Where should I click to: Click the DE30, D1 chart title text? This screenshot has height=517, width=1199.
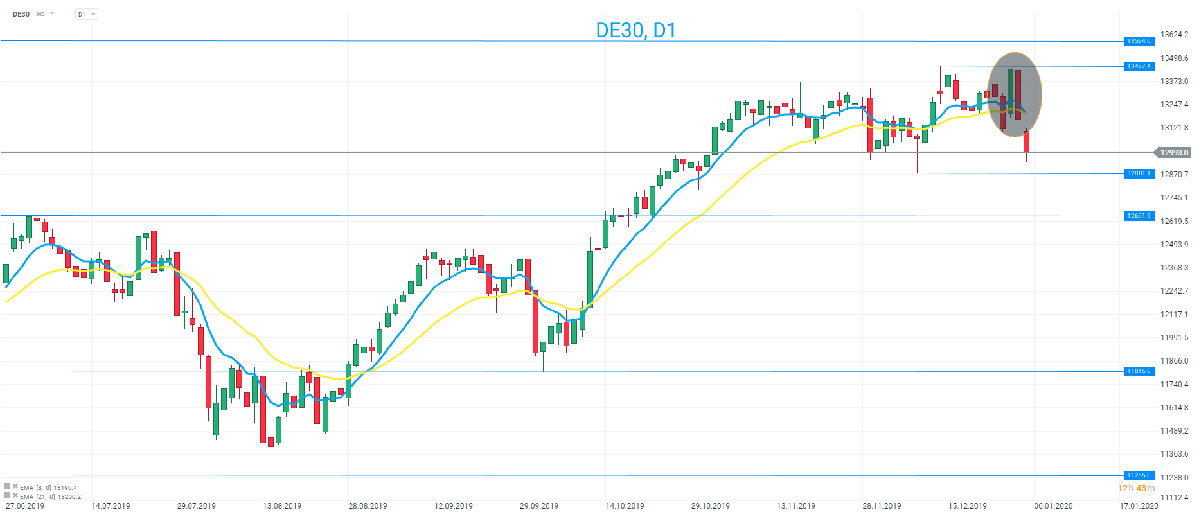636,30
